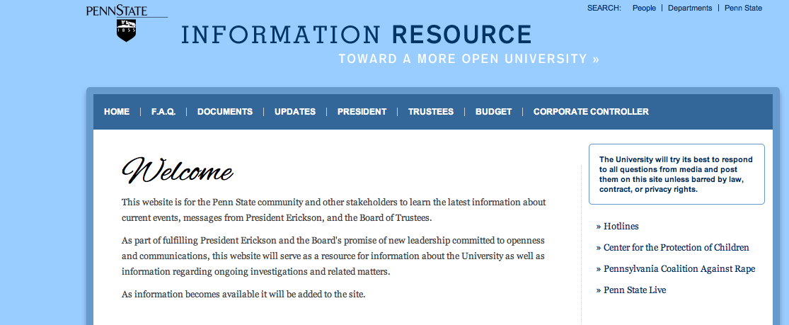Image resolution: width=789 pixels, height=325 pixels.
Task: Navigate to the TRUSTEES page
Action: tap(431, 112)
